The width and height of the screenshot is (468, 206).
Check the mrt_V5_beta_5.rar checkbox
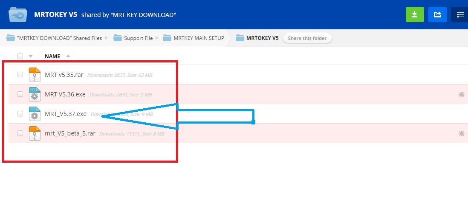click(x=20, y=133)
